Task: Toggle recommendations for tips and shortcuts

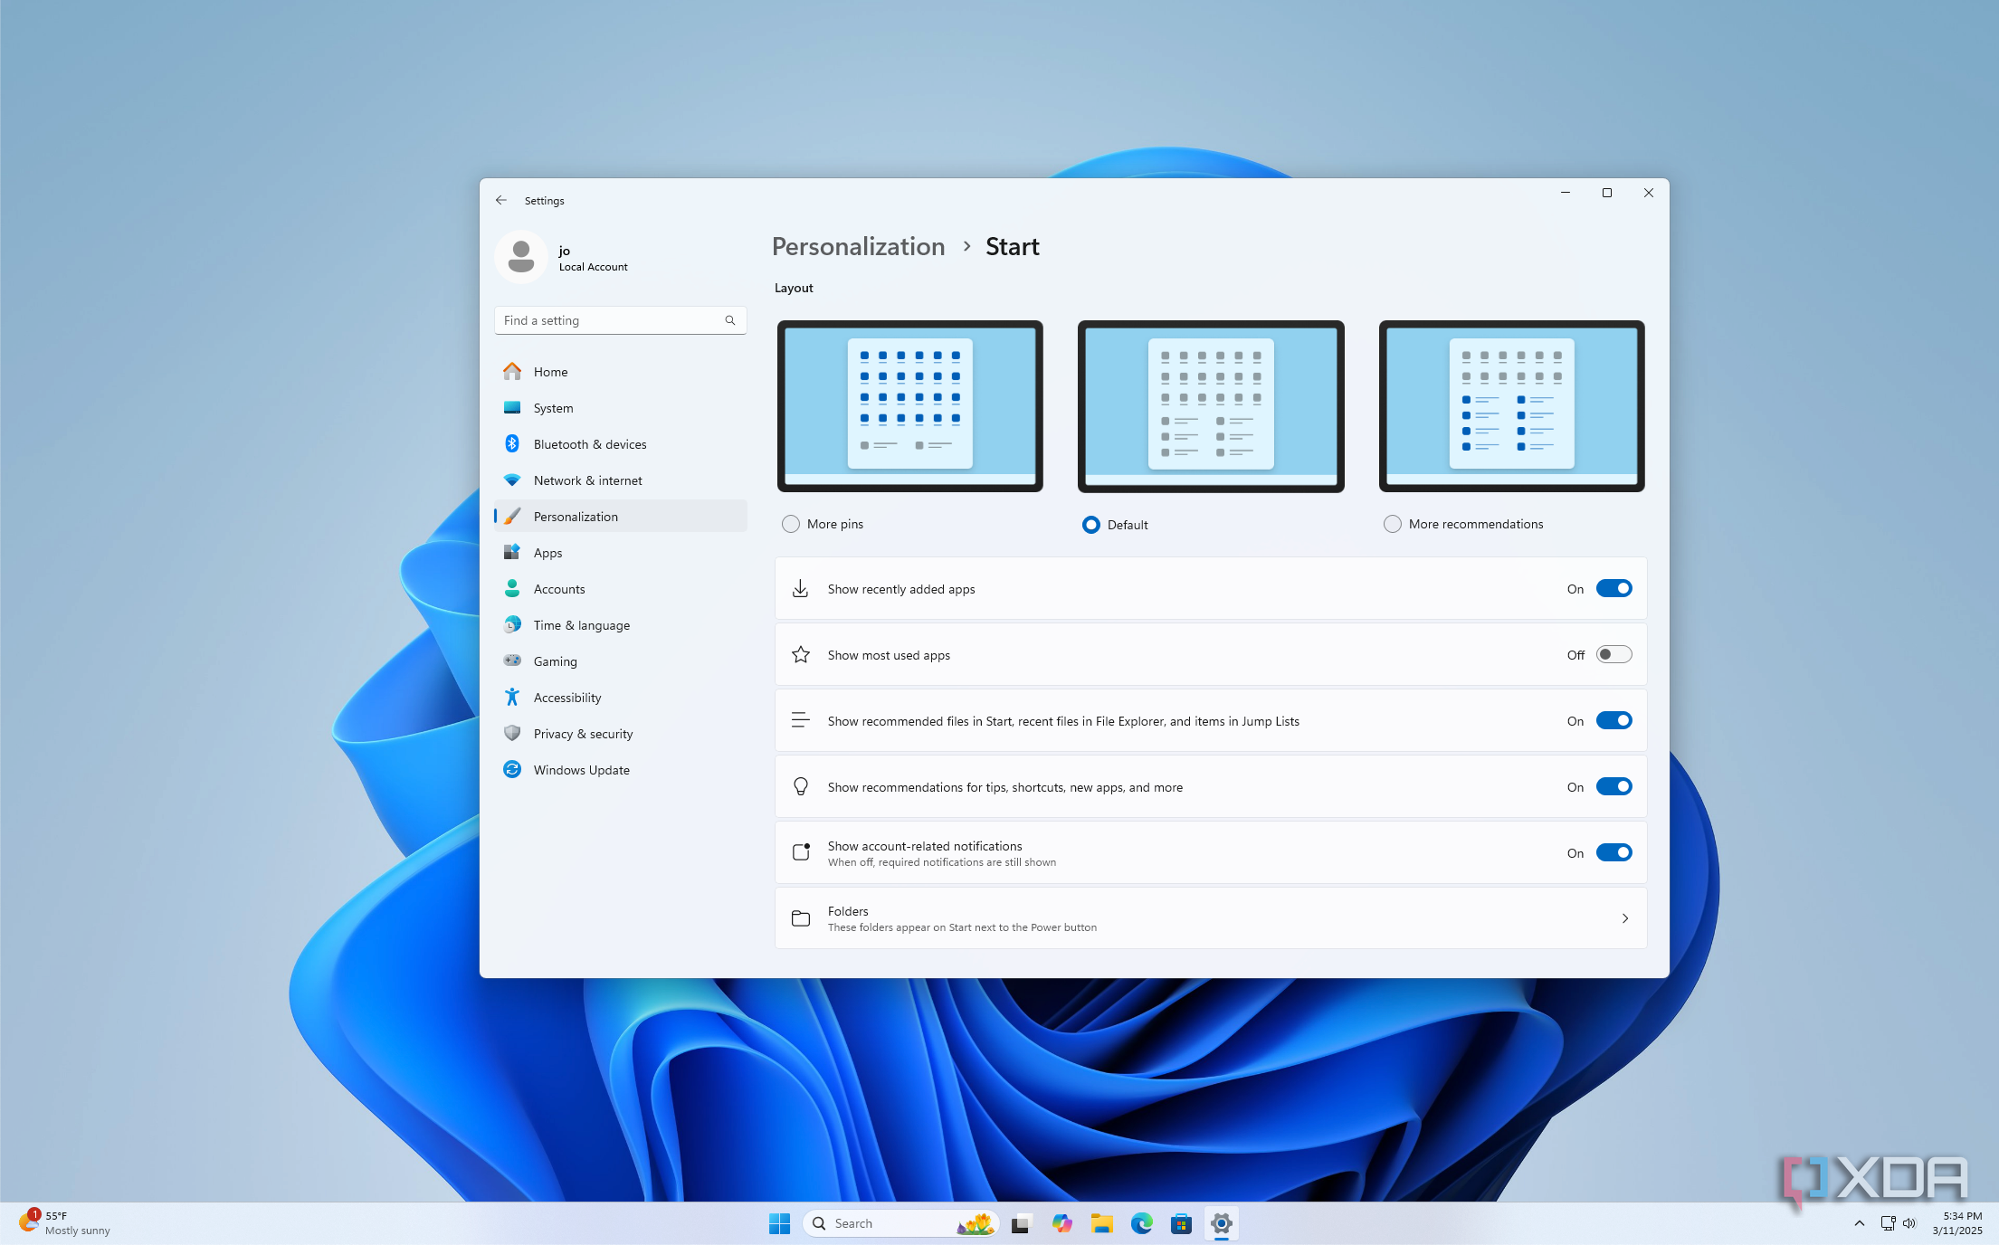Action: point(1613,786)
